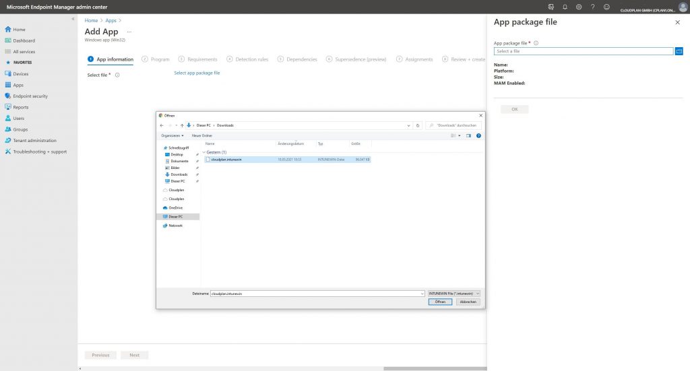
Task: Open the Dateiname combo box dropdown arrow
Action: [422, 294]
